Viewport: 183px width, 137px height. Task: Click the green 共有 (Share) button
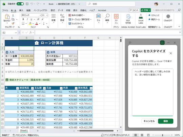point(145,10)
